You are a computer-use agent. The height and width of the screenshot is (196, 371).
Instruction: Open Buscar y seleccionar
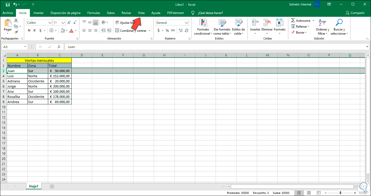tap(339, 27)
